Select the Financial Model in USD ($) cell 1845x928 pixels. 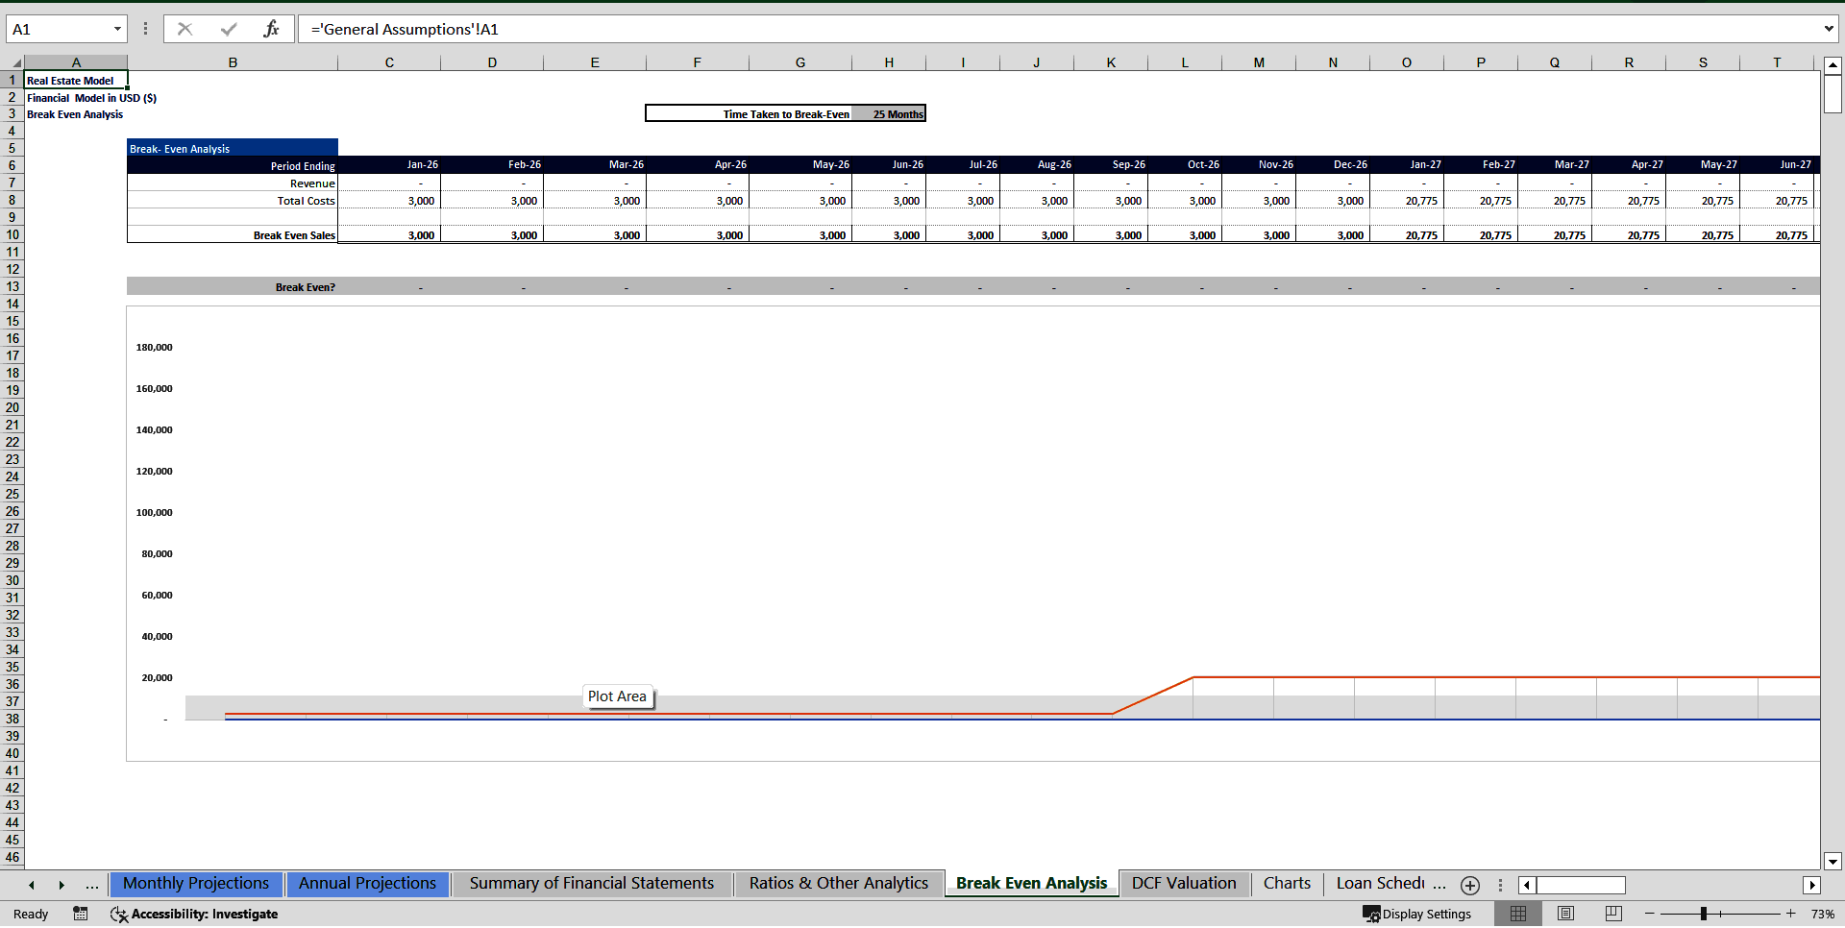coord(91,97)
